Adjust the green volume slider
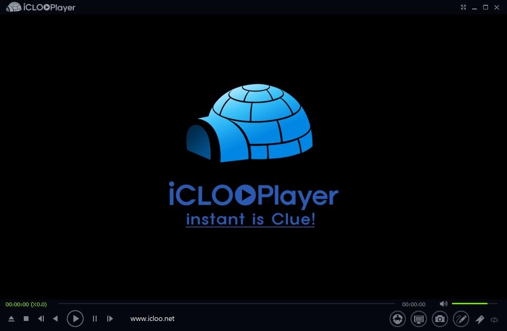 [474, 304]
